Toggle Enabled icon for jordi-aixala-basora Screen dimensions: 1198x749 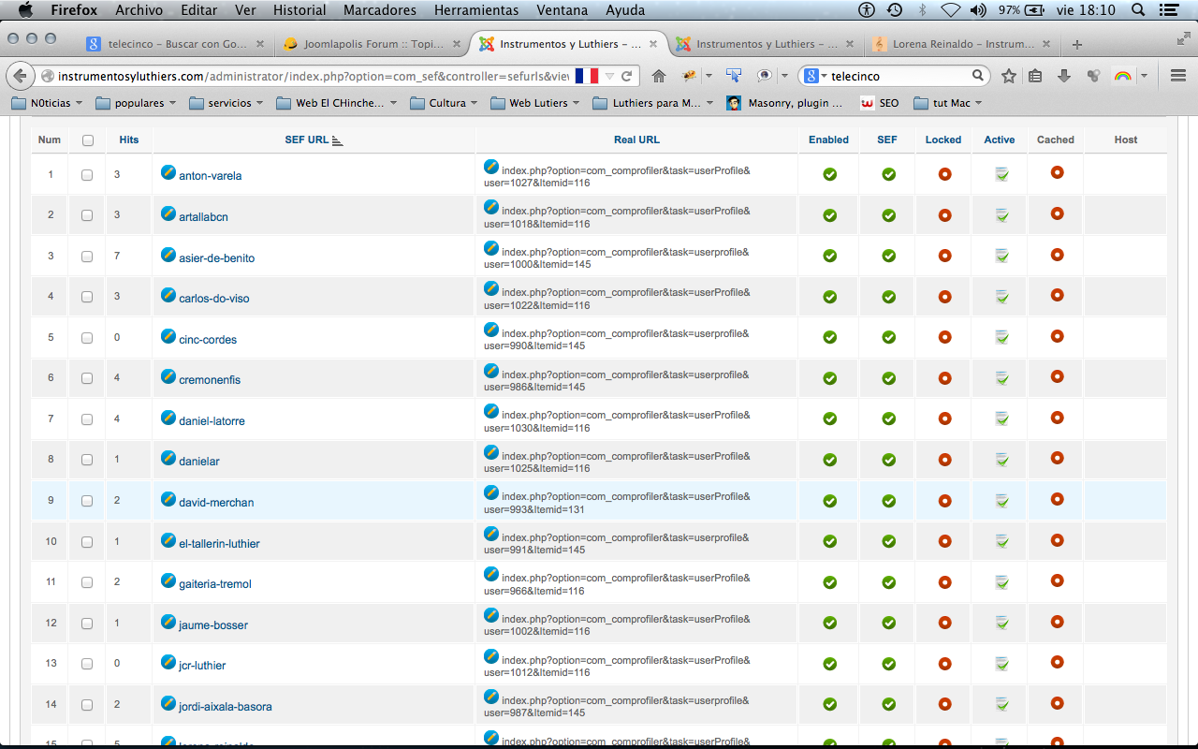pyautogui.click(x=829, y=704)
